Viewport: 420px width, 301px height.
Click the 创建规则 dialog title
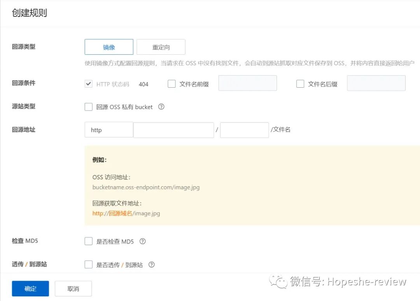(x=29, y=12)
